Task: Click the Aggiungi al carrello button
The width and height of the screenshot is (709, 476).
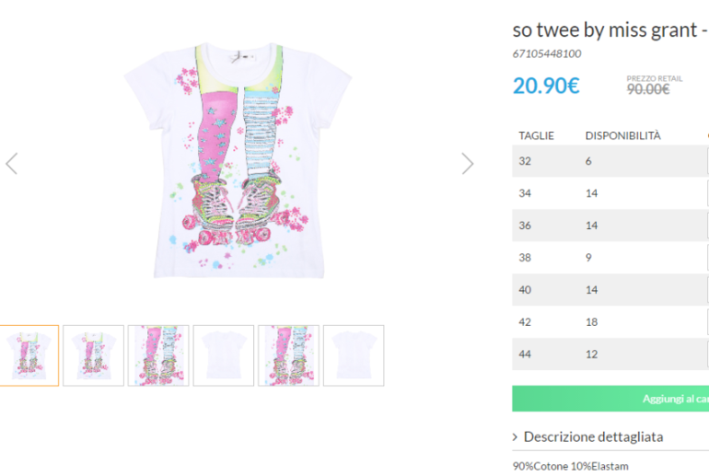Action: [x=610, y=399]
